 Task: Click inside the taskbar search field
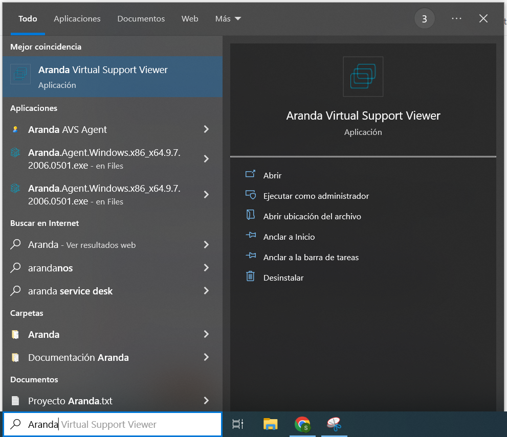point(113,424)
